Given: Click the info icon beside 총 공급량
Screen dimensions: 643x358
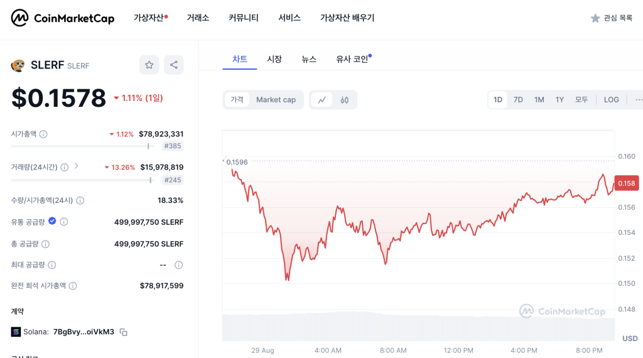Looking at the screenshot, I should pyautogui.click(x=45, y=244).
